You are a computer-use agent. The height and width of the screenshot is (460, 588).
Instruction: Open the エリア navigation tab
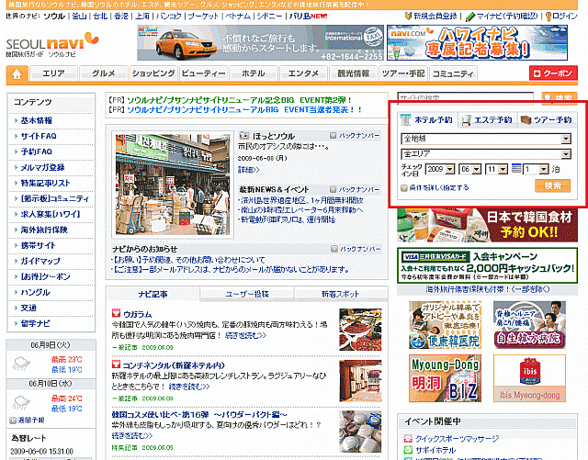click(53, 73)
